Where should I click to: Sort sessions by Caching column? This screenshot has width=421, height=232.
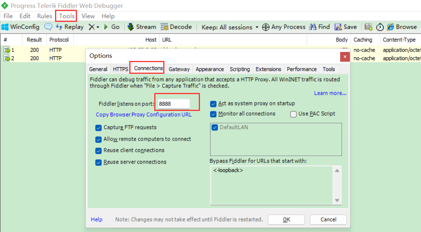coord(365,40)
